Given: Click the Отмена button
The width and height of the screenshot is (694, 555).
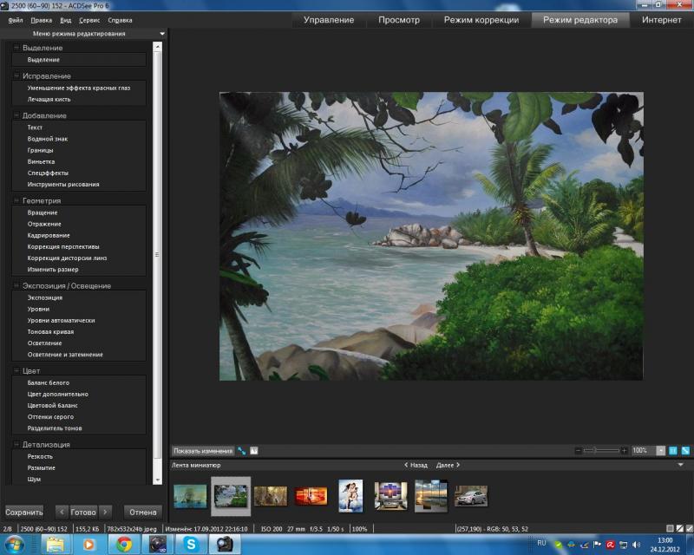Looking at the screenshot, I should (x=143, y=512).
